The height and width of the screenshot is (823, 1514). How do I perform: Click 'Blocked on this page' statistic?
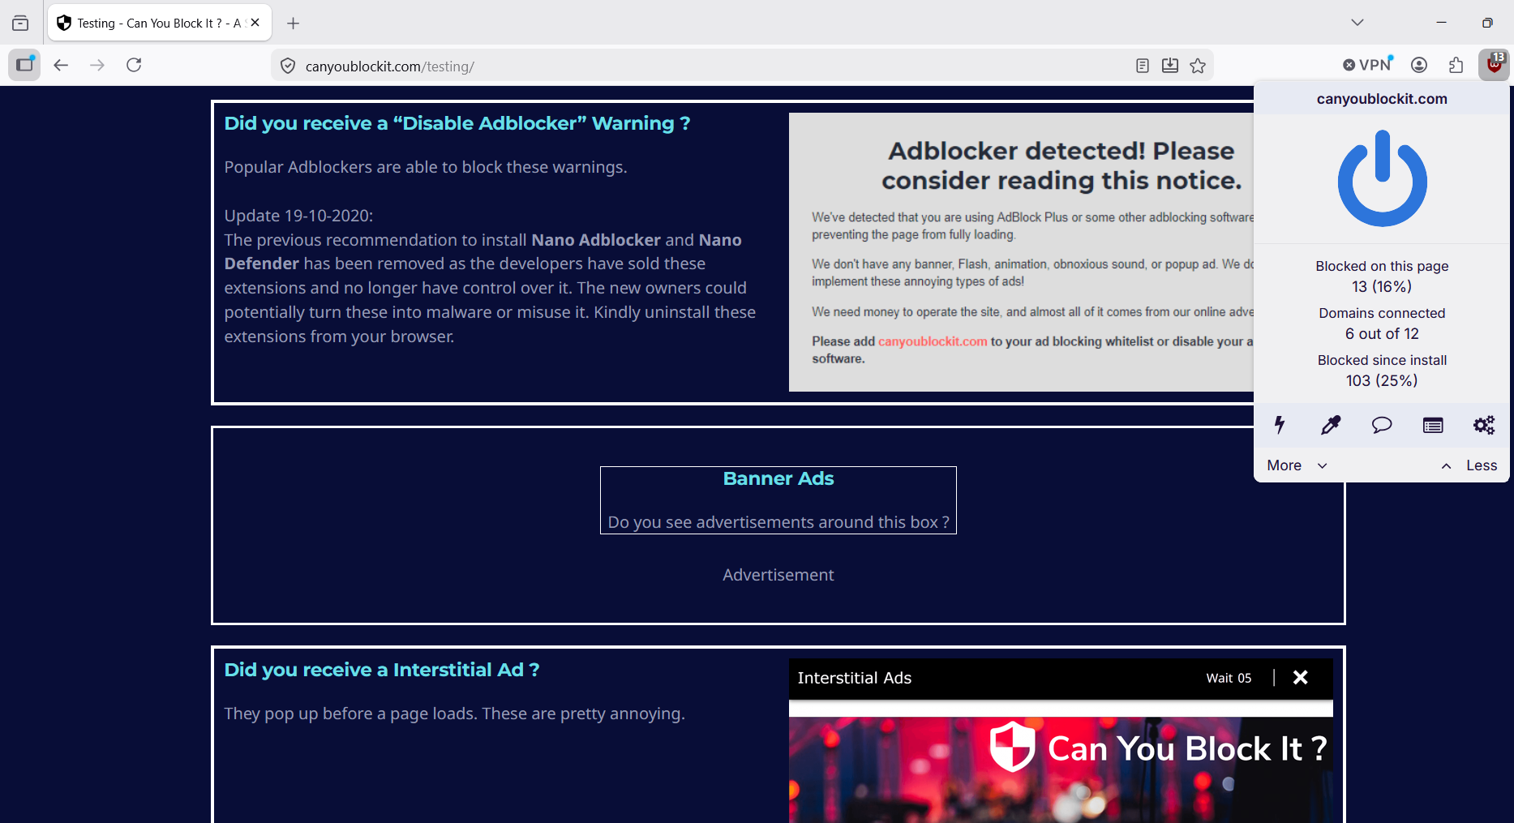tap(1382, 276)
